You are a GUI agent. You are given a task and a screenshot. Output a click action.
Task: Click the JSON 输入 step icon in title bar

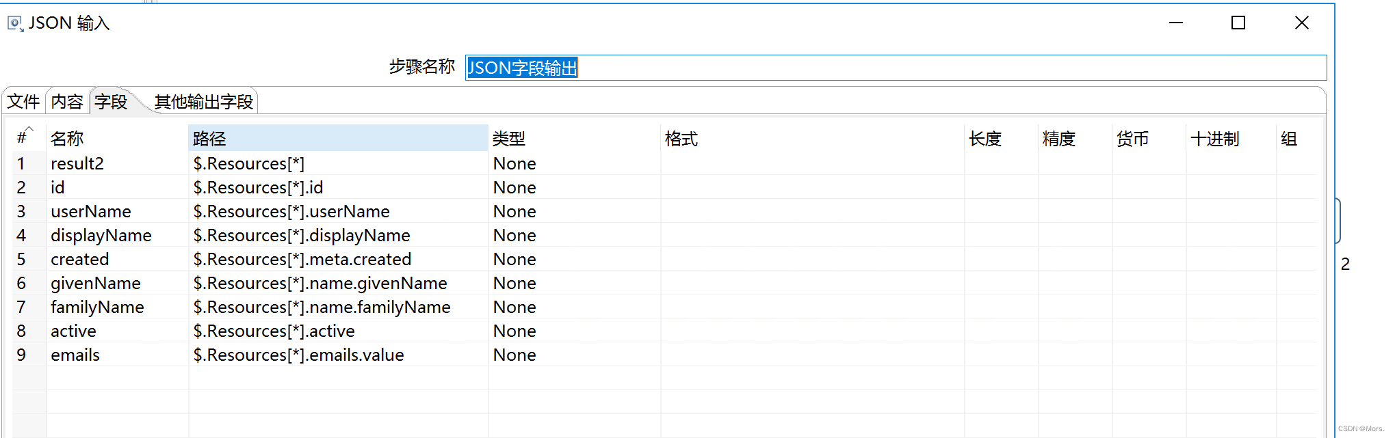14,23
